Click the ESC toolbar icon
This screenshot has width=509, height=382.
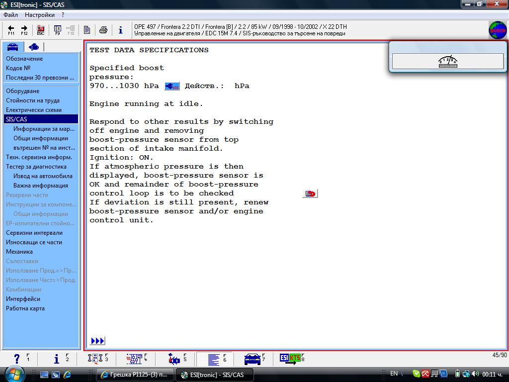pos(41,30)
